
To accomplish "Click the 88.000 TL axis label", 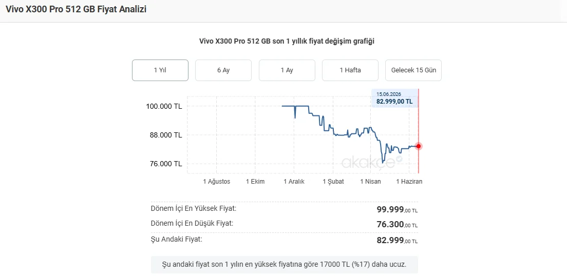I will [165, 135].
